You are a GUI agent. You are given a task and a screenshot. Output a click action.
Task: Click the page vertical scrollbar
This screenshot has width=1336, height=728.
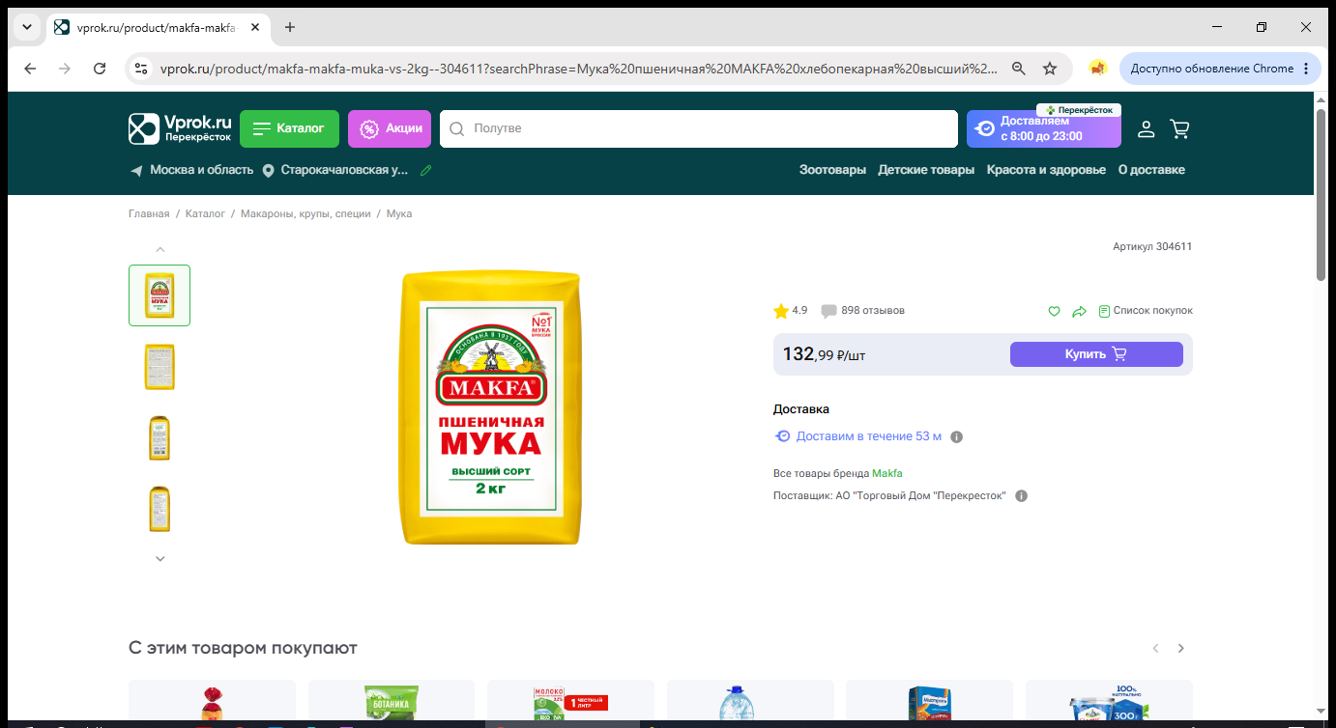point(1321,195)
